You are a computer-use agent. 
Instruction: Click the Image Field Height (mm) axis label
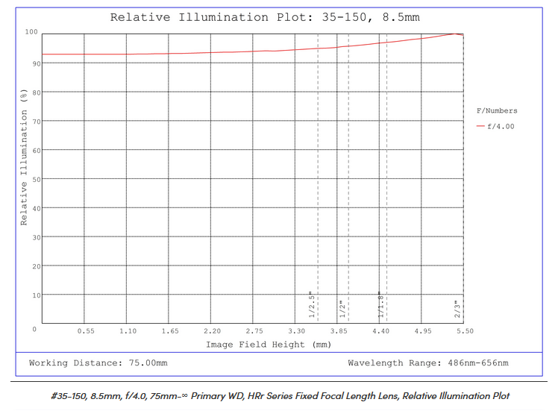tap(268, 344)
